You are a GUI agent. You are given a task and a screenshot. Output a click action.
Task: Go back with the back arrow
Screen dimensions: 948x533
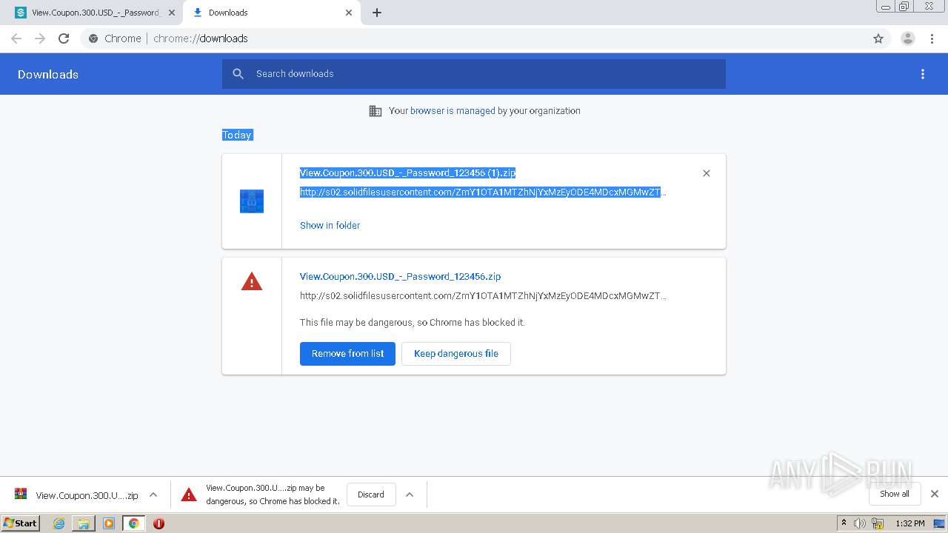16,38
